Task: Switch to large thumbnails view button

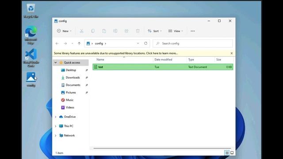Action: tap(232, 153)
